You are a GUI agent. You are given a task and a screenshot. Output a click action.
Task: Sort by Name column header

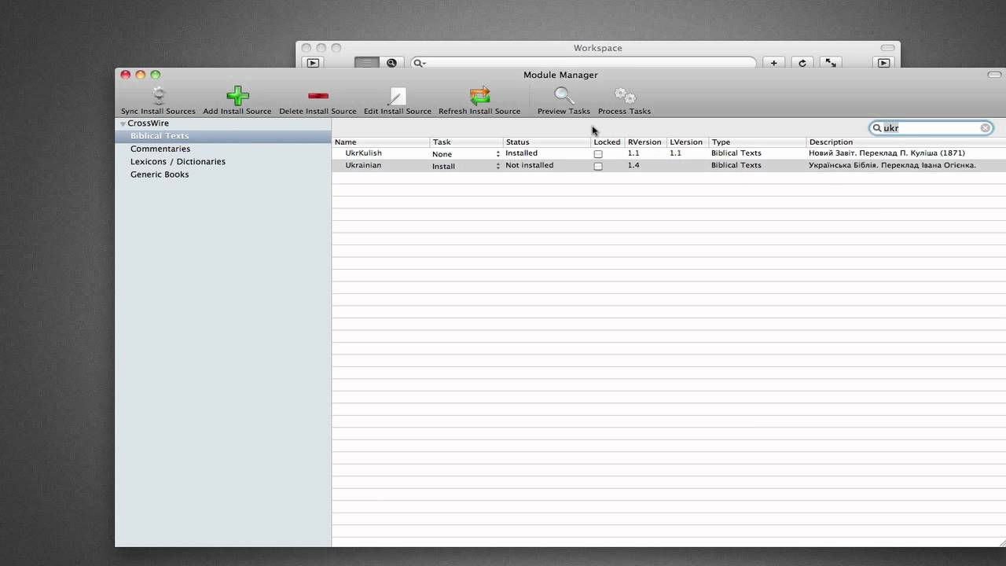coord(381,142)
